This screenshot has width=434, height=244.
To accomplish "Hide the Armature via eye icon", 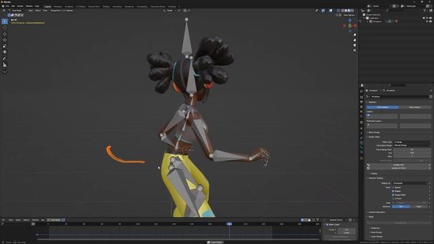I will coord(427,21).
